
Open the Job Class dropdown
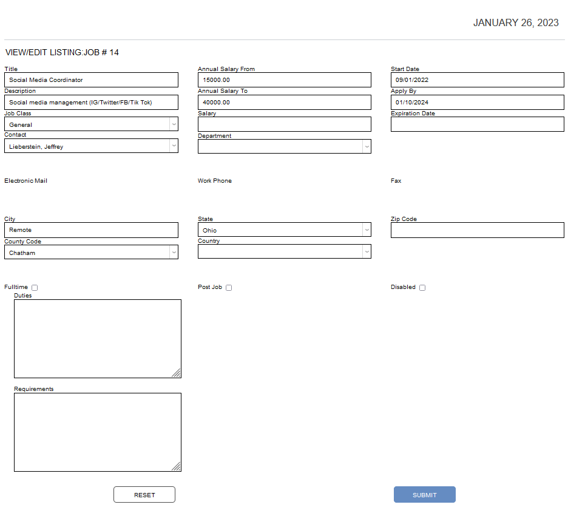point(91,124)
